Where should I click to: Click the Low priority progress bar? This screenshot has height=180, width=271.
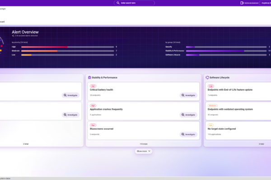click(68, 55)
